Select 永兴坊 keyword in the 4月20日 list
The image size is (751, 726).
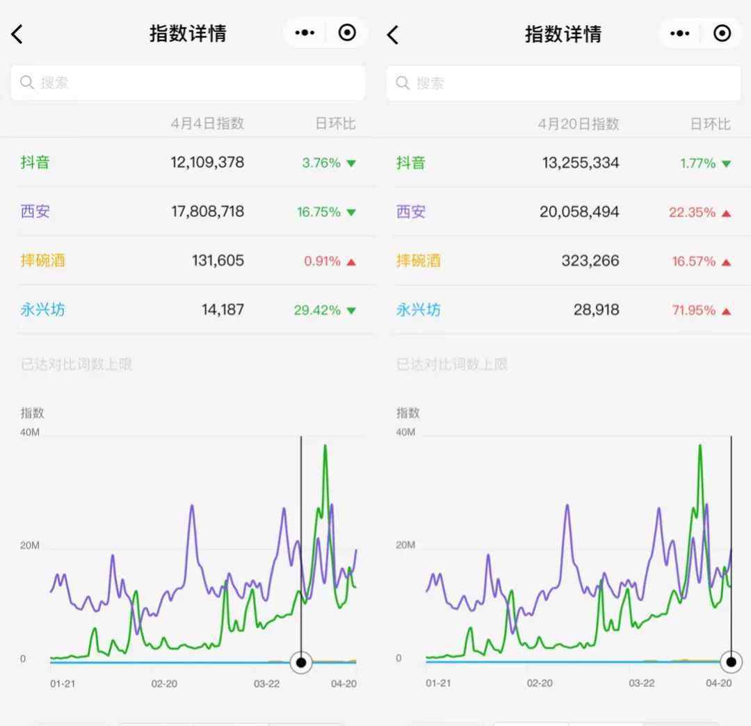(418, 310)
